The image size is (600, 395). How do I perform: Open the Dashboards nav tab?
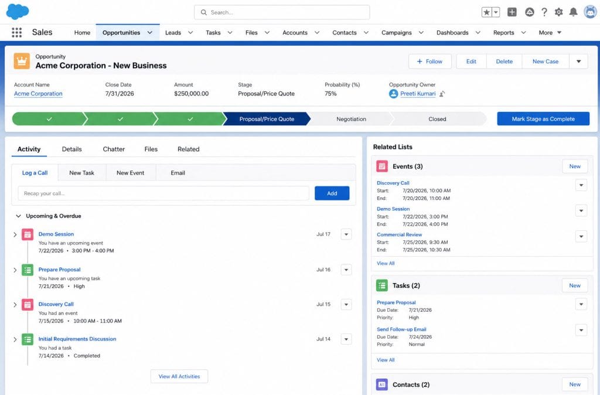click(x=452, y=33)
